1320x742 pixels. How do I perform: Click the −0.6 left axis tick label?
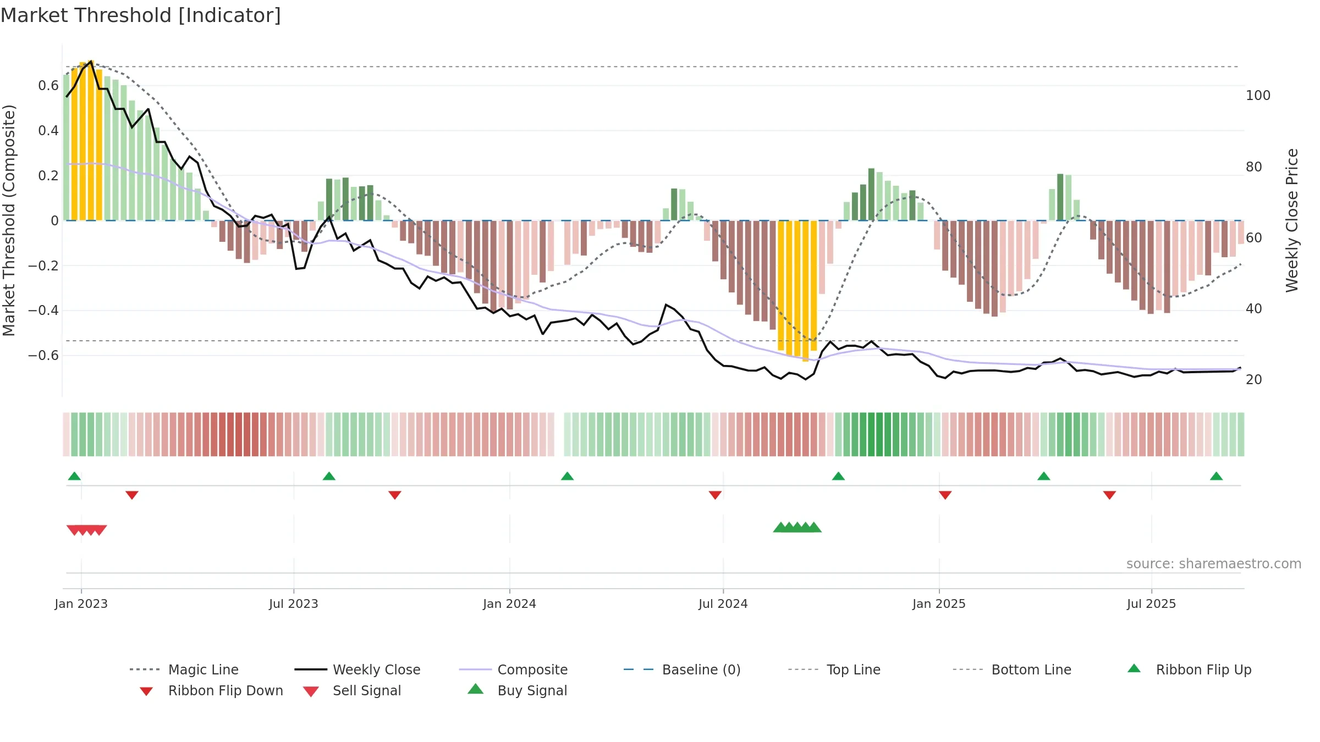point(43,356)
